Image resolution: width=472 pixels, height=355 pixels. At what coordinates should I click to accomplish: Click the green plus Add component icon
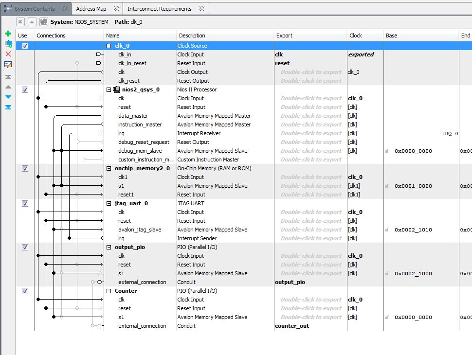click(x=8, y=34)
